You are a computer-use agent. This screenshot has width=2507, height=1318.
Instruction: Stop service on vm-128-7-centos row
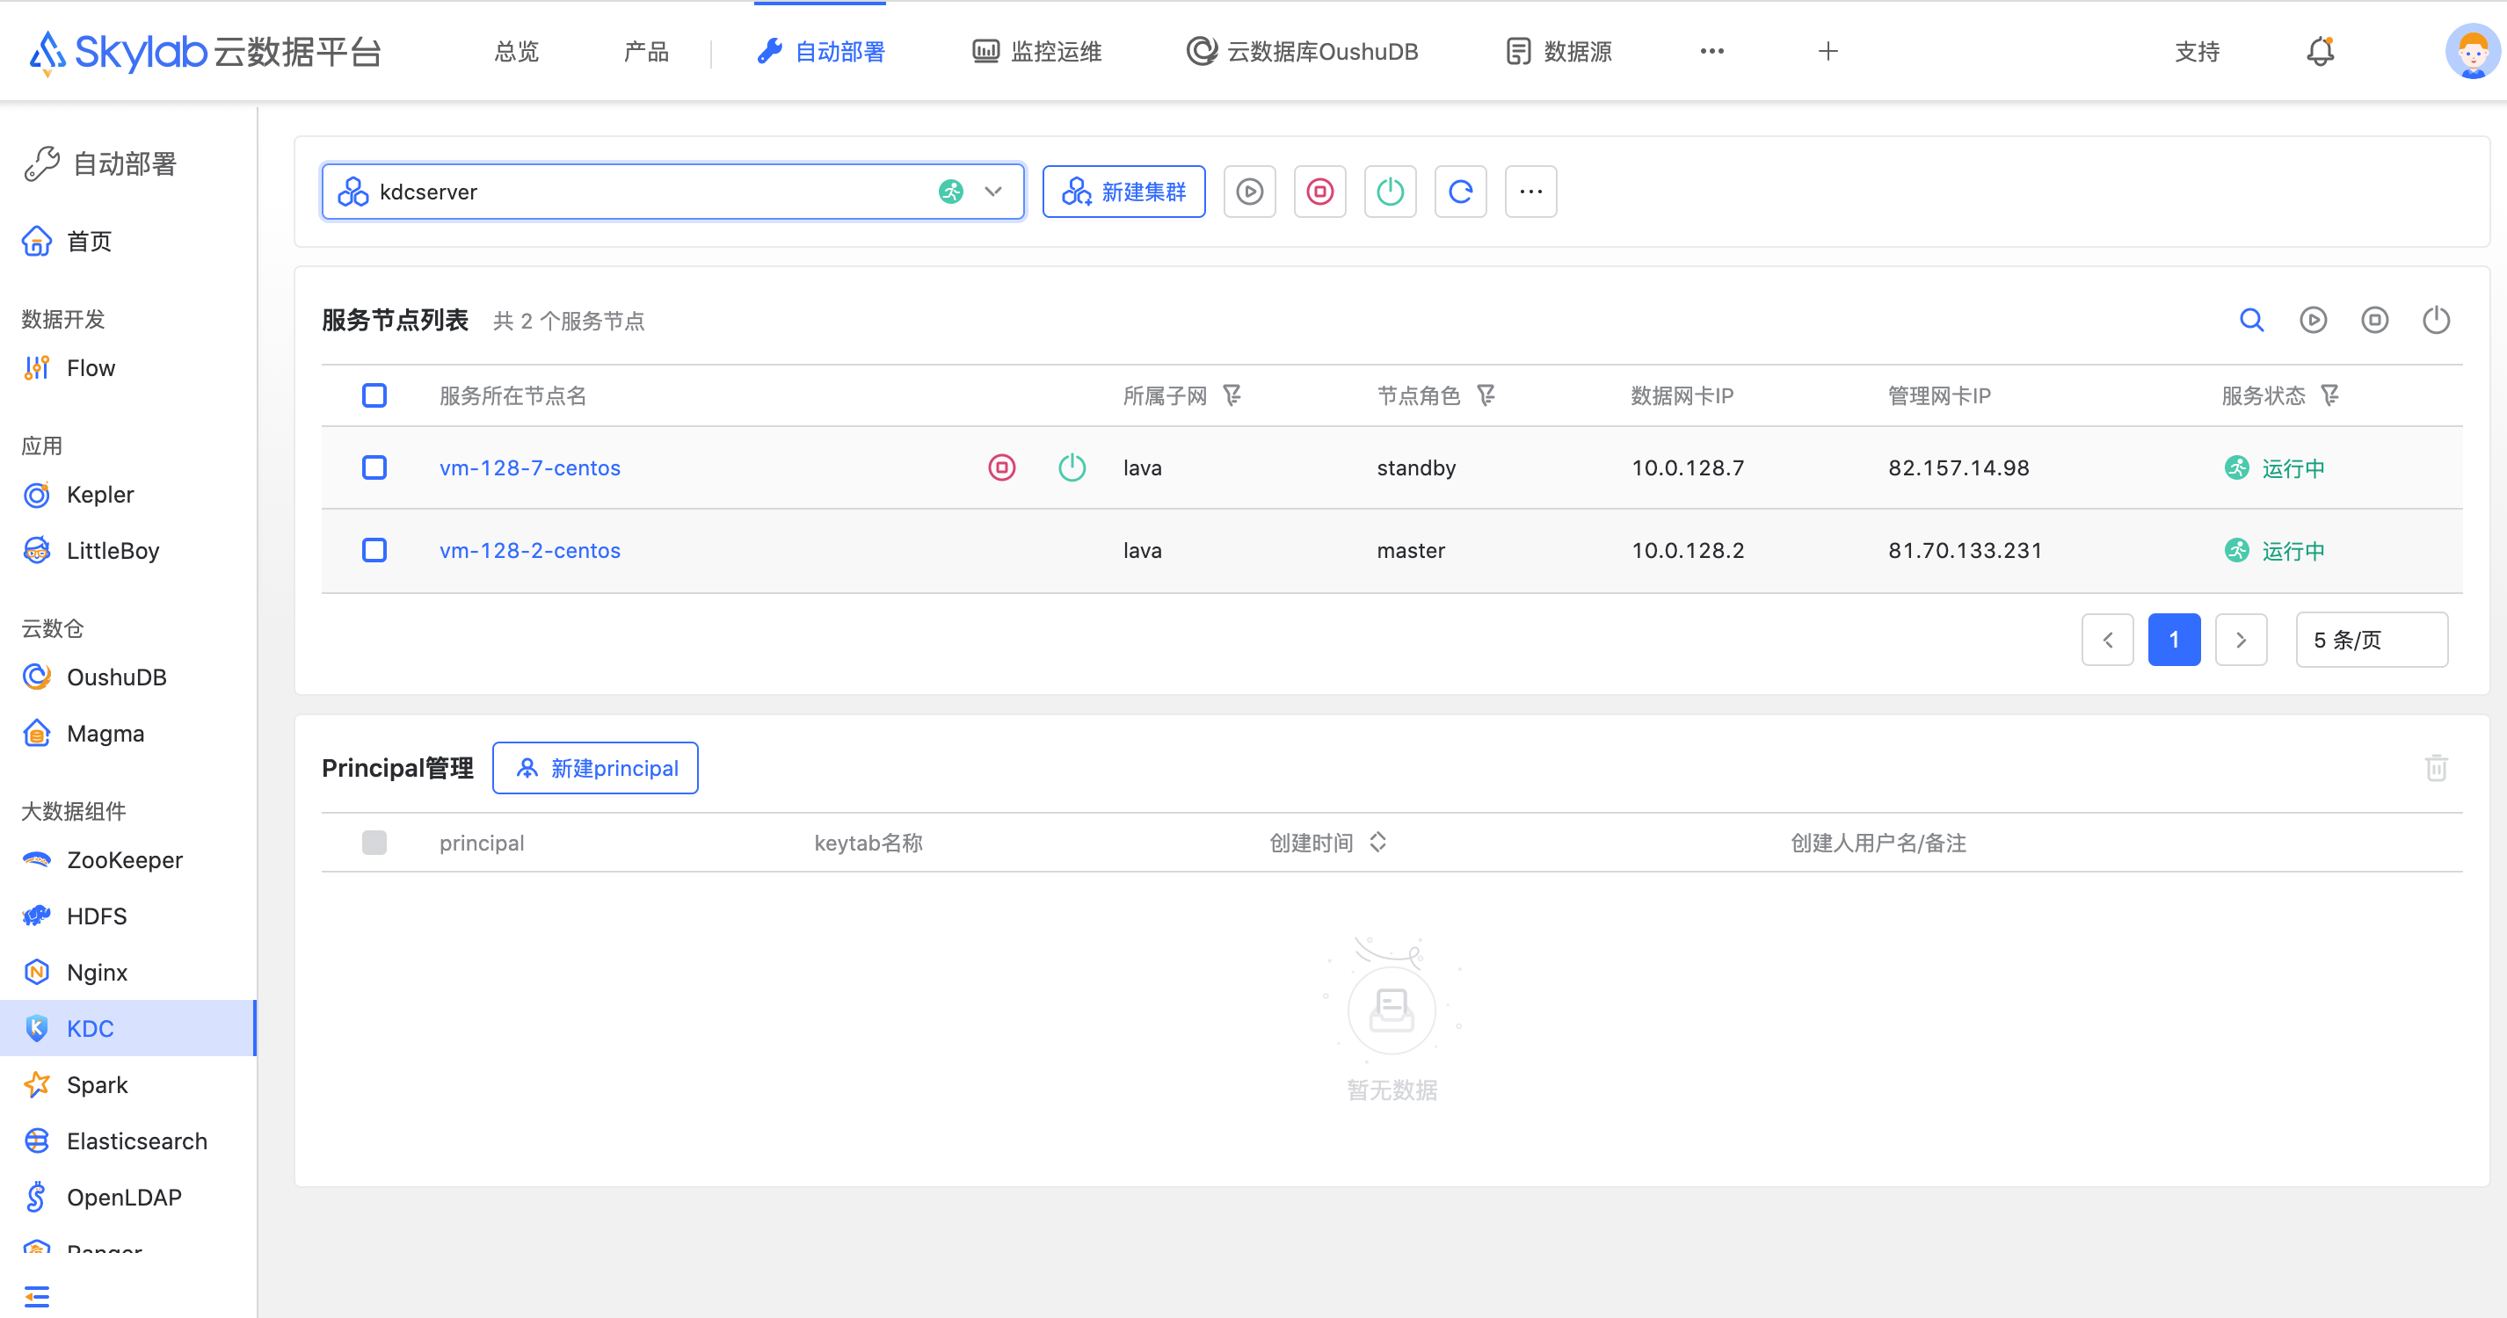[1001, 467]
